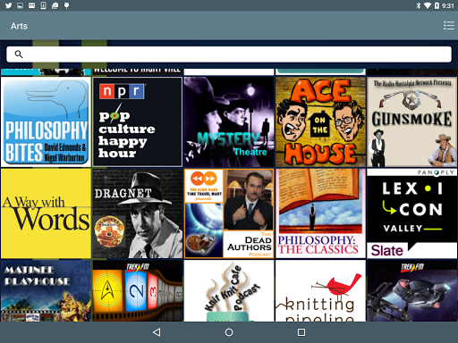
Task: Open the Dragnet podcast artwork
Action: 138,213
